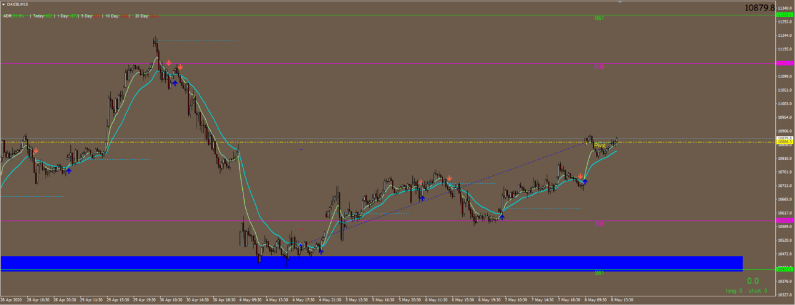Select the blue support zone rectangle

tap(372, 263)
